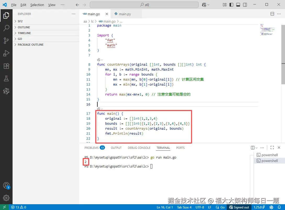Click the errors and warnings status item
This screenshot has height=210, width=285.
pos(19,207)
